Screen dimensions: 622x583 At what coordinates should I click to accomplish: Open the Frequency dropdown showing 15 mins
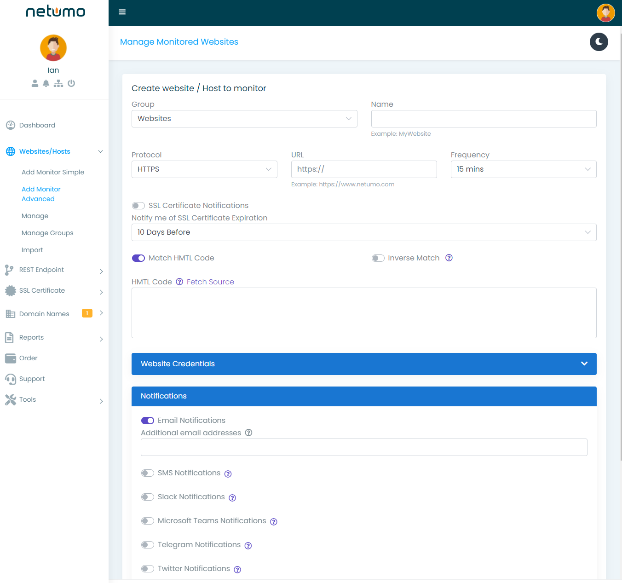coord(524,169)
